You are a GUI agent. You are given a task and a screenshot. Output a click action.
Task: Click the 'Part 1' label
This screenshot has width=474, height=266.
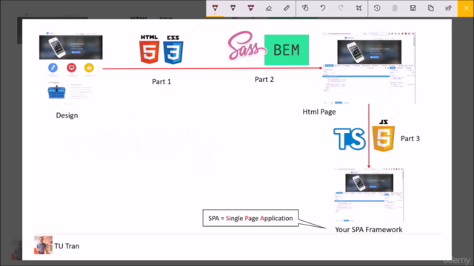tap(161, 82)
